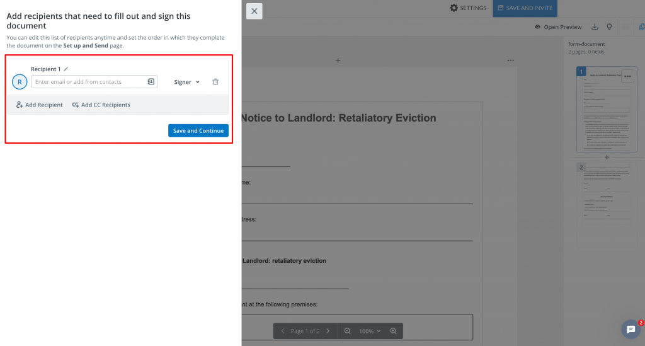The height and width of the screenshot is (346, 645).
Task: Select the page 1 thumbnail
Action: tap(607, 110)
